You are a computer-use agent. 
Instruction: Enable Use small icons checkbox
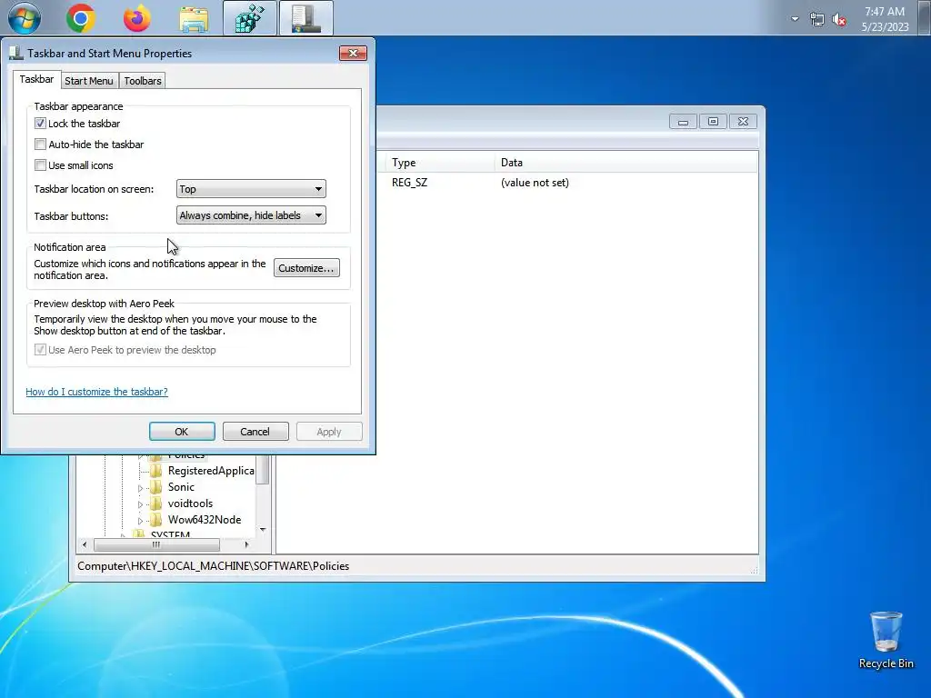click(40, 165)
